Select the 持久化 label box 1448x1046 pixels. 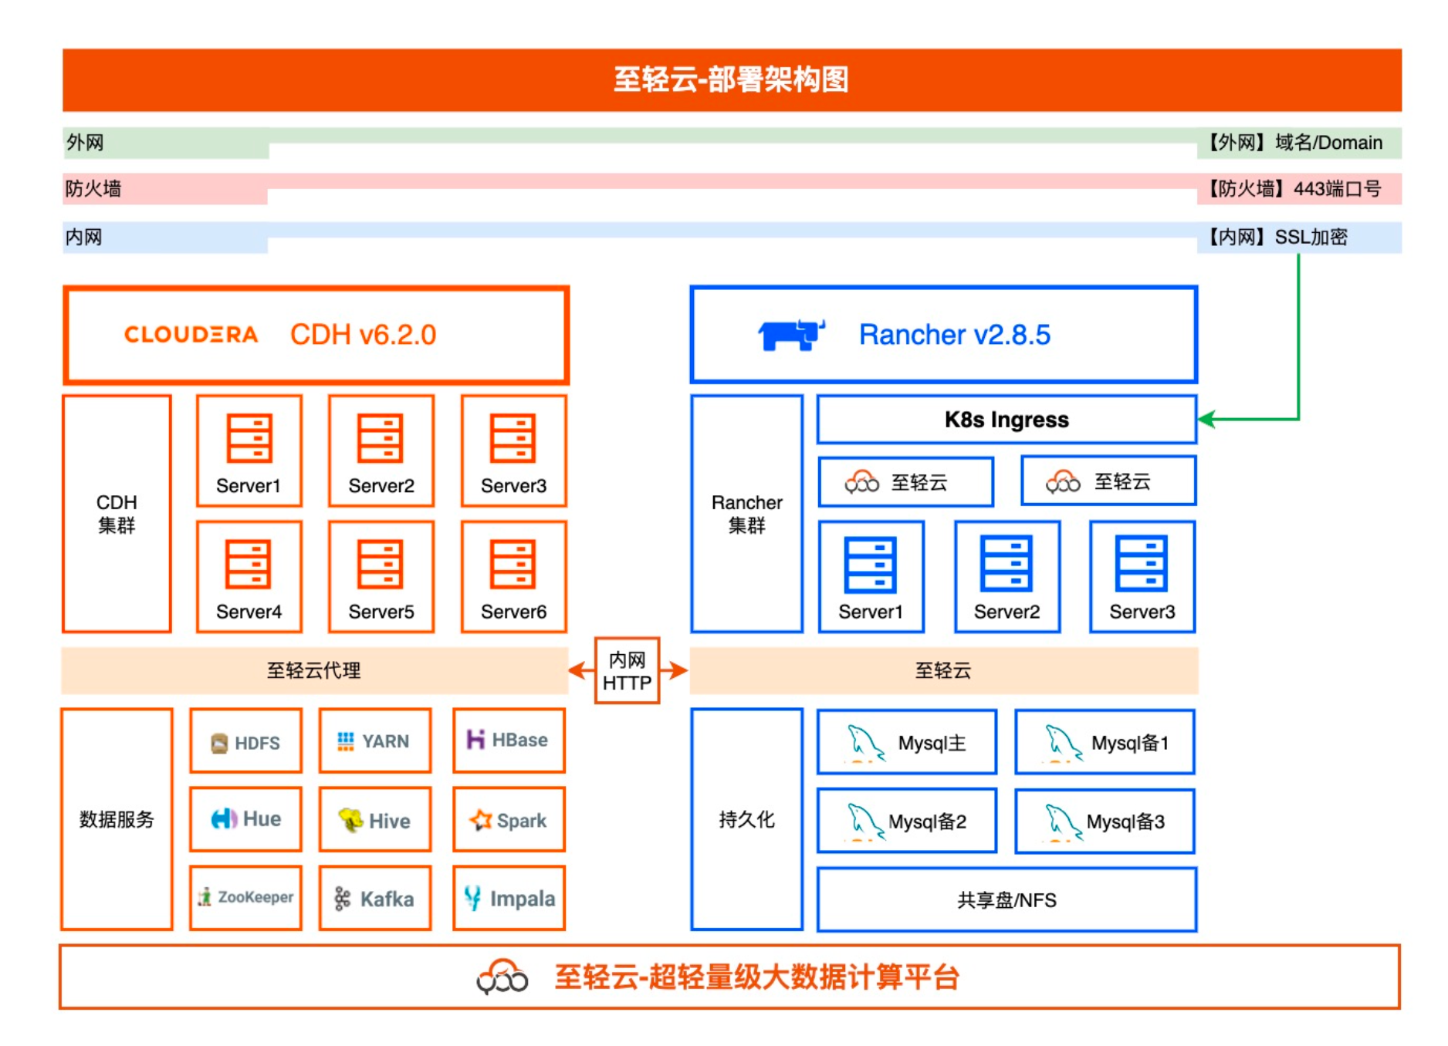[746, 819]
